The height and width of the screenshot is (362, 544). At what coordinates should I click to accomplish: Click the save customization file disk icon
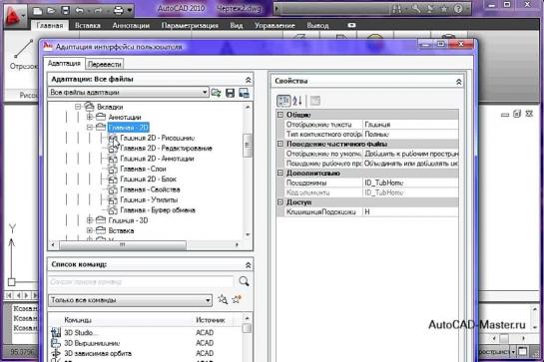pos(230,93)
